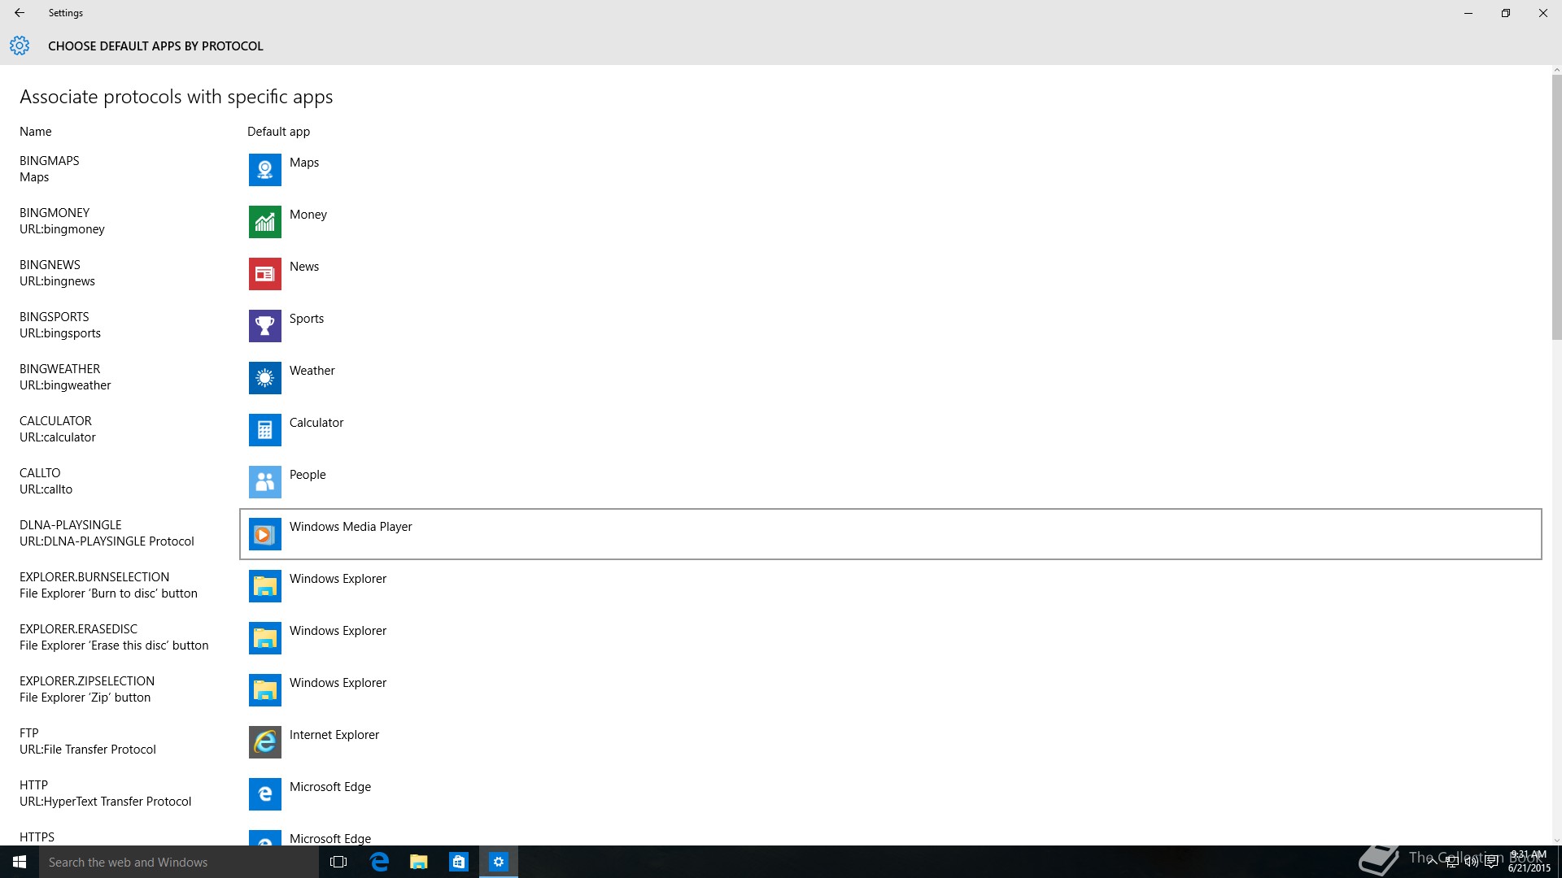Click the Calculator app icon
Image resolution: width=1562 pixels, height=878 pixels.
point(264,430)
